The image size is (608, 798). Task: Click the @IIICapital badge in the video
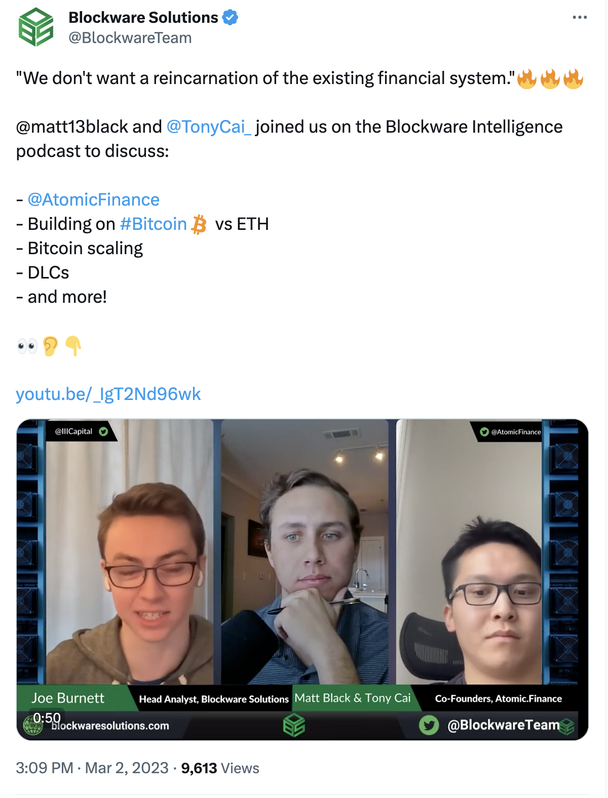(81, 431)
